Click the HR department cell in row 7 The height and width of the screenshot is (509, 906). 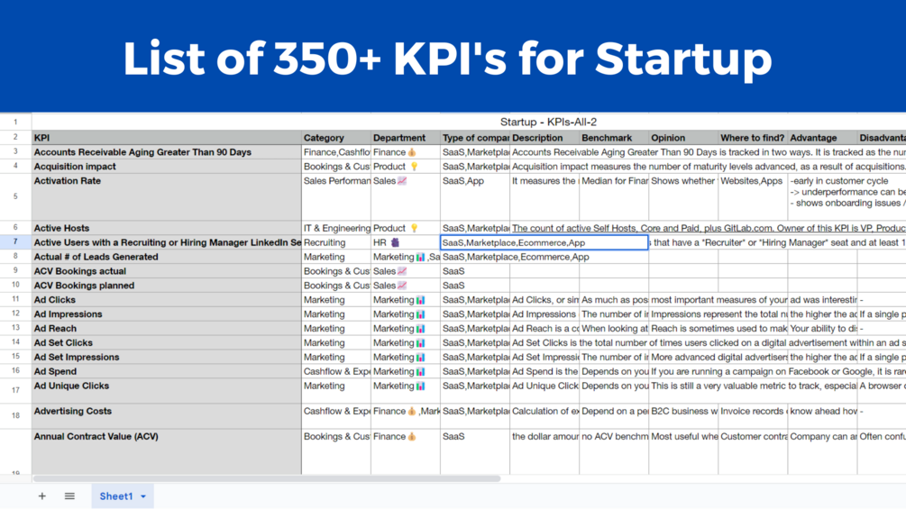pyautogui.click(x=406, y=242)
